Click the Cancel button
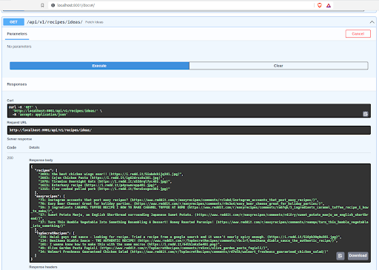This screenshot has height=270, width=379. [358, 34]
